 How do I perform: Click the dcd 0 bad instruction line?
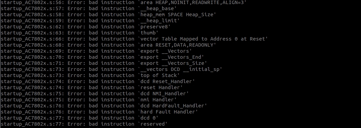79,118
